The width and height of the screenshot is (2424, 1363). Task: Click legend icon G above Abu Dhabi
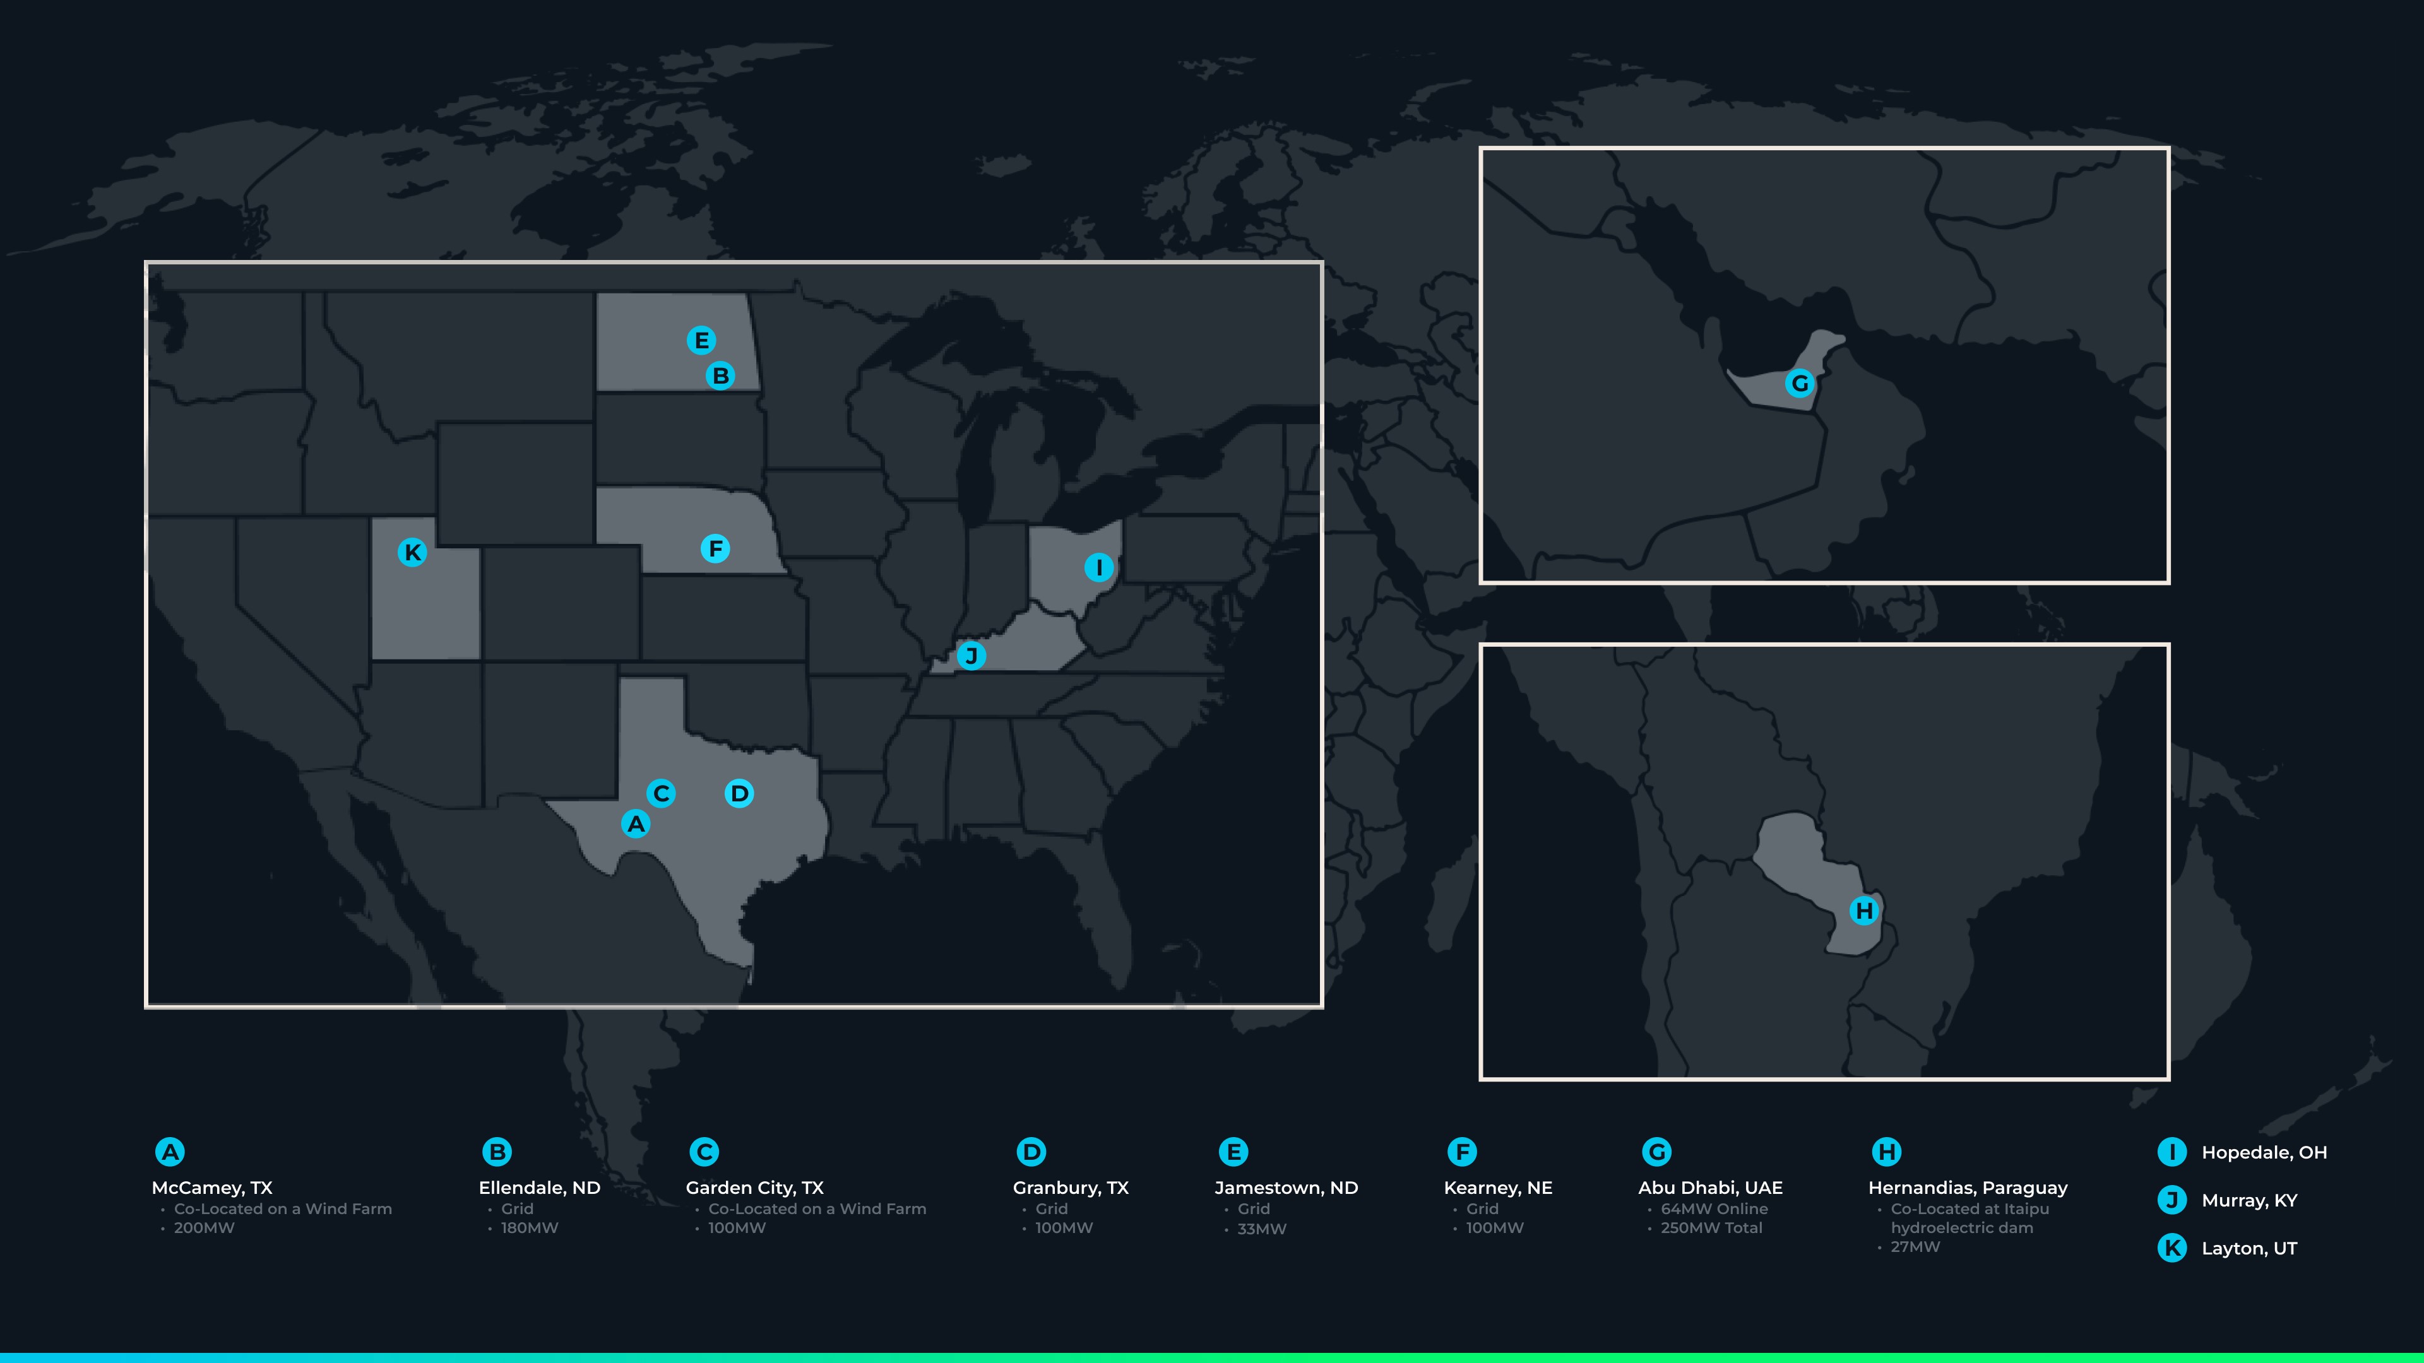(1656, 1152)
